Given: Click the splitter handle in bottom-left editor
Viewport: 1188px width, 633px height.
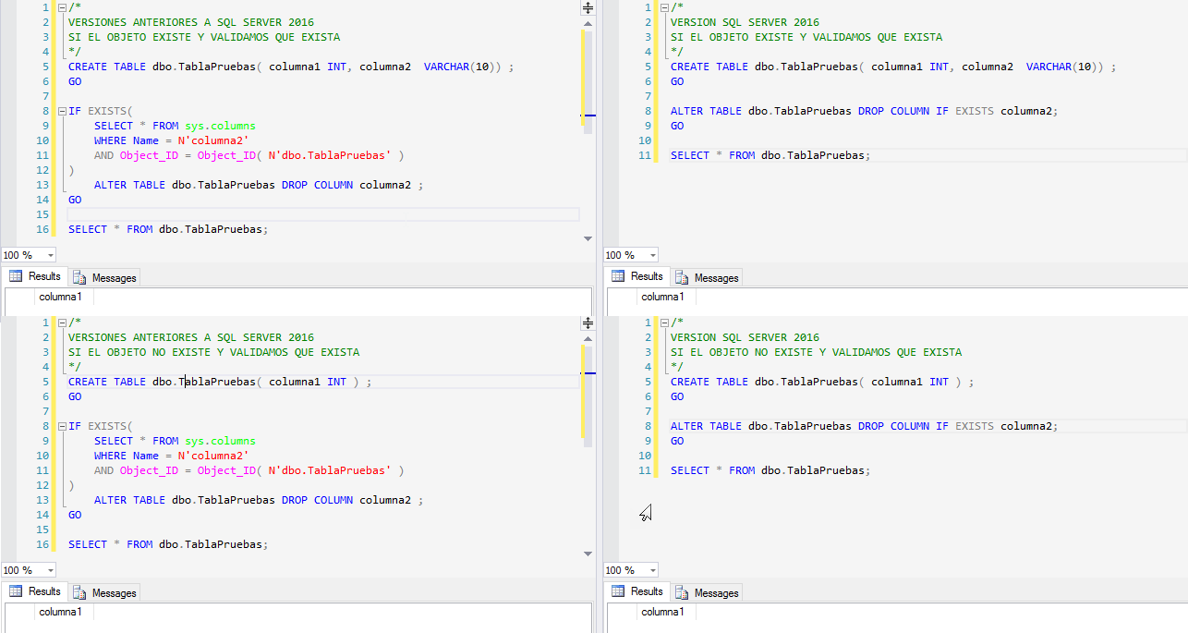Looking at the screenshot, I should tap(587, 323).
